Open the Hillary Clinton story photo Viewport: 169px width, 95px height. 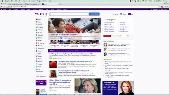click(x=87, y=86)
